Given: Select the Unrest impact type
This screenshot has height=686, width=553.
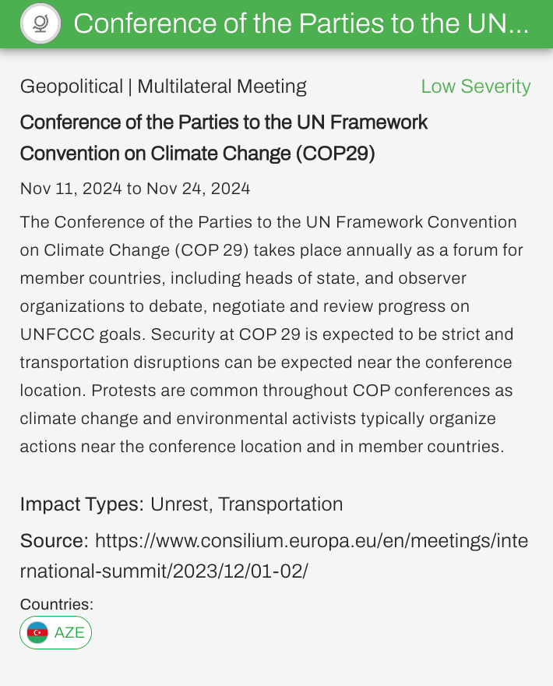Looking at the screenshot, I should 180,504.
